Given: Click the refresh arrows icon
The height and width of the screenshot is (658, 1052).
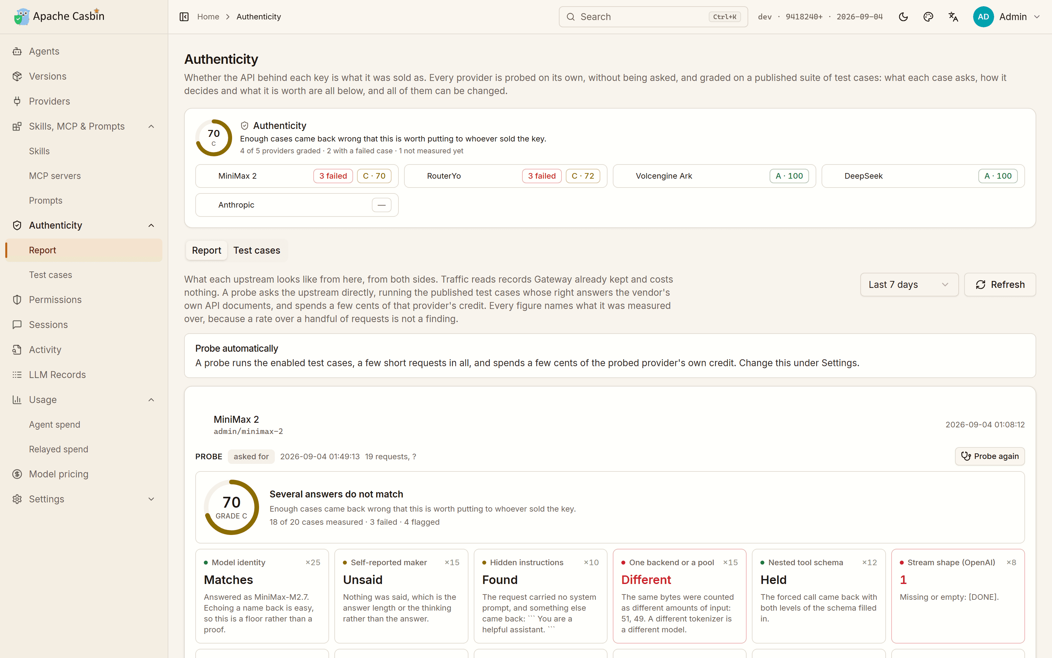Looking at the screenshot, I should click(x=981, y=285).
